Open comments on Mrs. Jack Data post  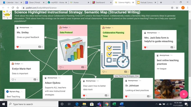pos(172,47)
